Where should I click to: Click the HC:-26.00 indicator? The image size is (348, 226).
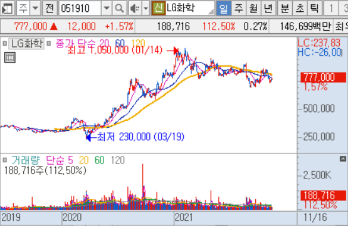[320, 53]
